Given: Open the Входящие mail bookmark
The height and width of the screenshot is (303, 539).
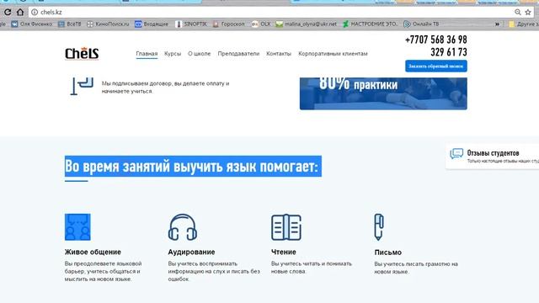Looking at the screenshot, I should coord(152,24).
